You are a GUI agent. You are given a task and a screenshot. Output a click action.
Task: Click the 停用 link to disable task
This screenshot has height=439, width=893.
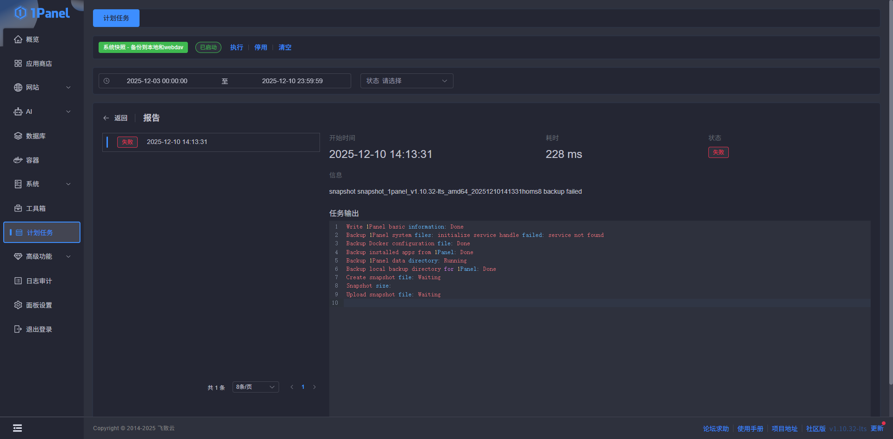point(260,47)
